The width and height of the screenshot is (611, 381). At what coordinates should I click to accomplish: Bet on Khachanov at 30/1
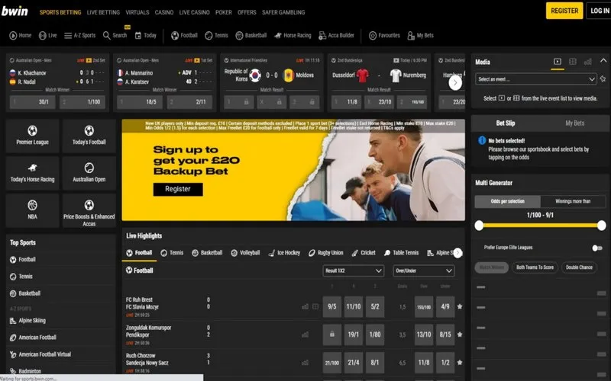point(33,102)
